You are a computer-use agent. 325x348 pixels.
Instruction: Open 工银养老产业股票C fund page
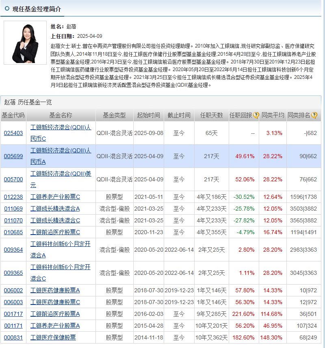point(55,197)
